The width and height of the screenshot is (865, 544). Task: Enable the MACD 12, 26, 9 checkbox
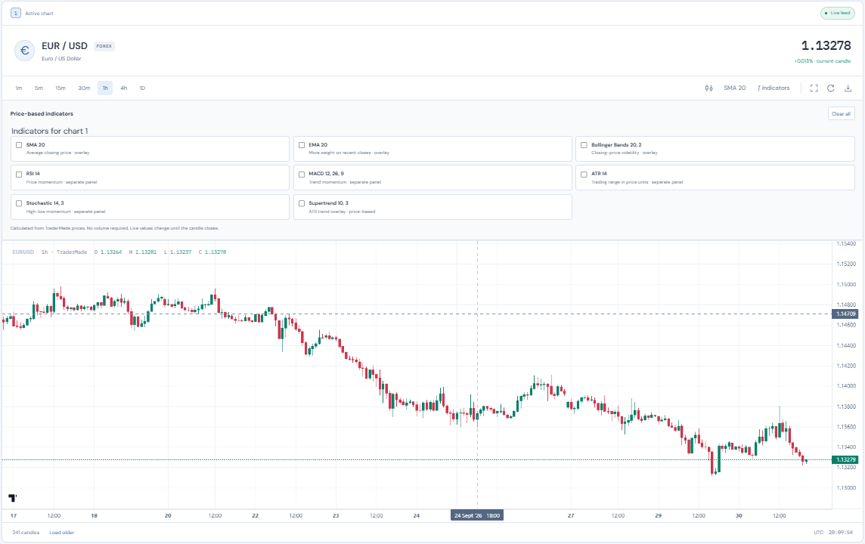click(302, 175)
